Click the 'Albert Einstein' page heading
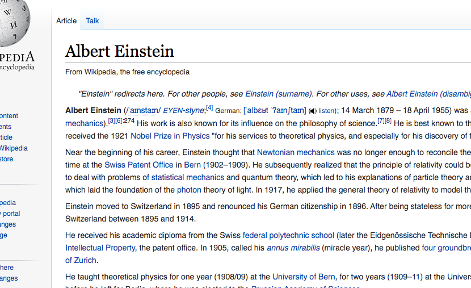 point(120,51)
